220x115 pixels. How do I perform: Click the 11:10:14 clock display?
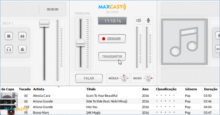[x=112, y=21]
